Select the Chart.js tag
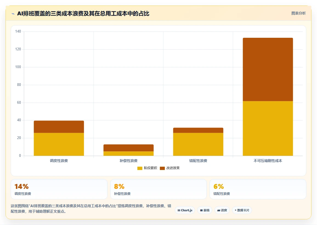 [185, 210]
